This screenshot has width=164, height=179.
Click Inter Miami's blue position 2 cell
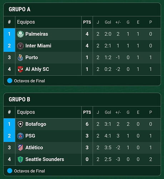pos(9,46)
